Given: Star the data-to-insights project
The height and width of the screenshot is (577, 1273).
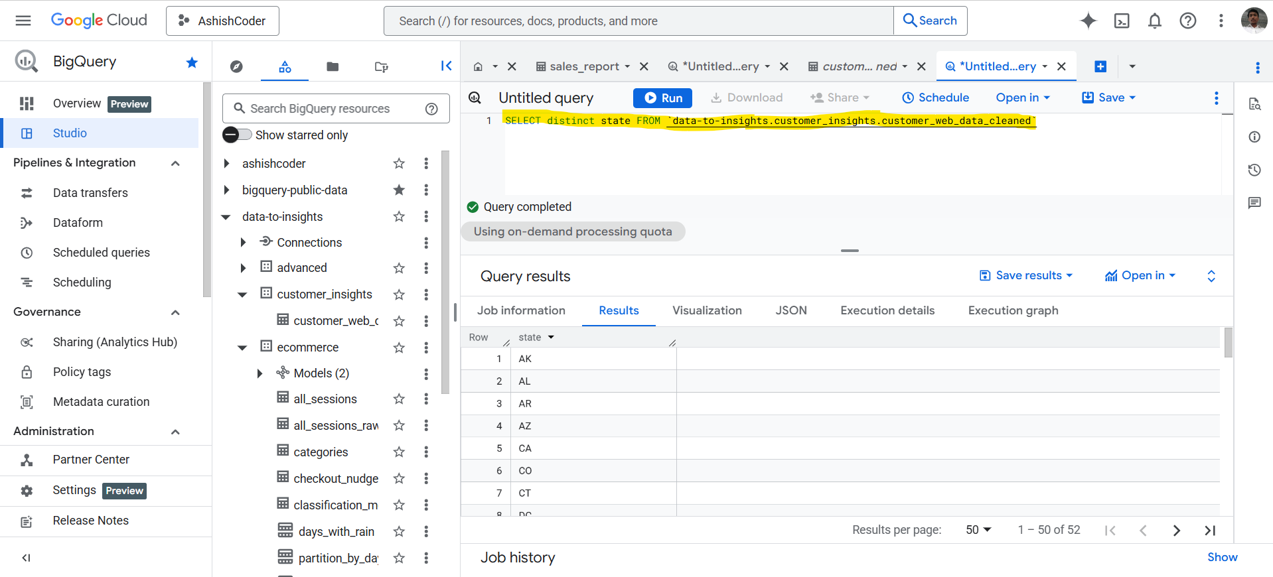Looking at the screenshot, I should (399, 216).
